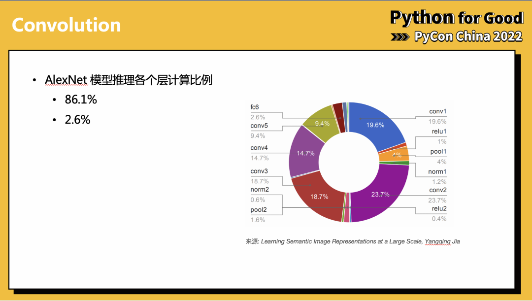Click the relu2 chart label

coord(439,209)
